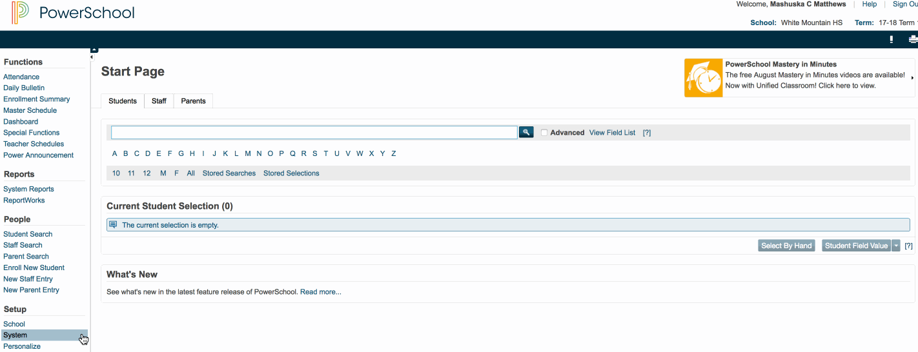Filter students by letter M
The image size is (918, 352).
[248, 153]
